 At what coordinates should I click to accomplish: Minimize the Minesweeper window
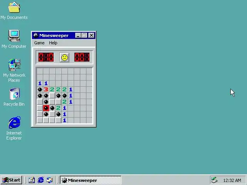(x=78, y=35)
